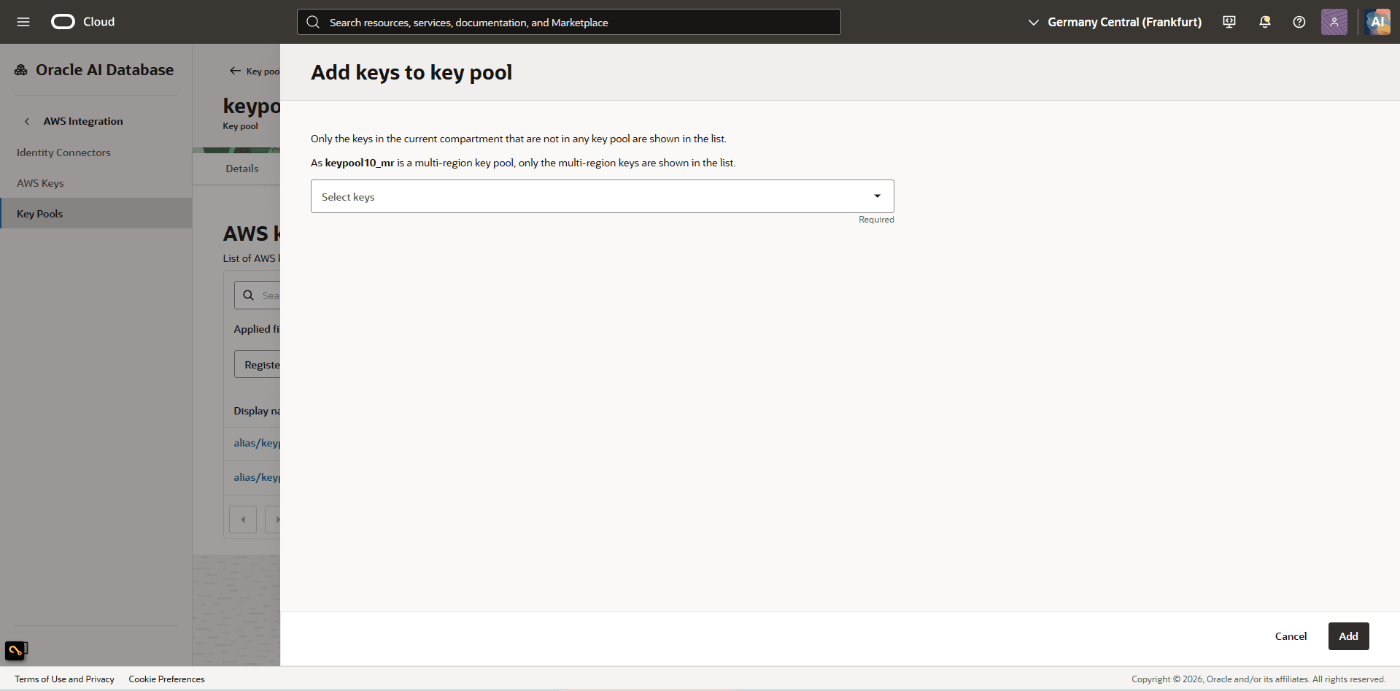Expand the Select keys dropdown arrow

[877, 196]
